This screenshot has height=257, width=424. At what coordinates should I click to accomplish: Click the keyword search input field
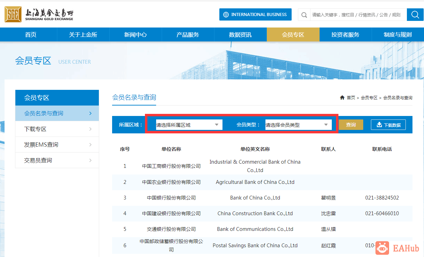point(358,15)
